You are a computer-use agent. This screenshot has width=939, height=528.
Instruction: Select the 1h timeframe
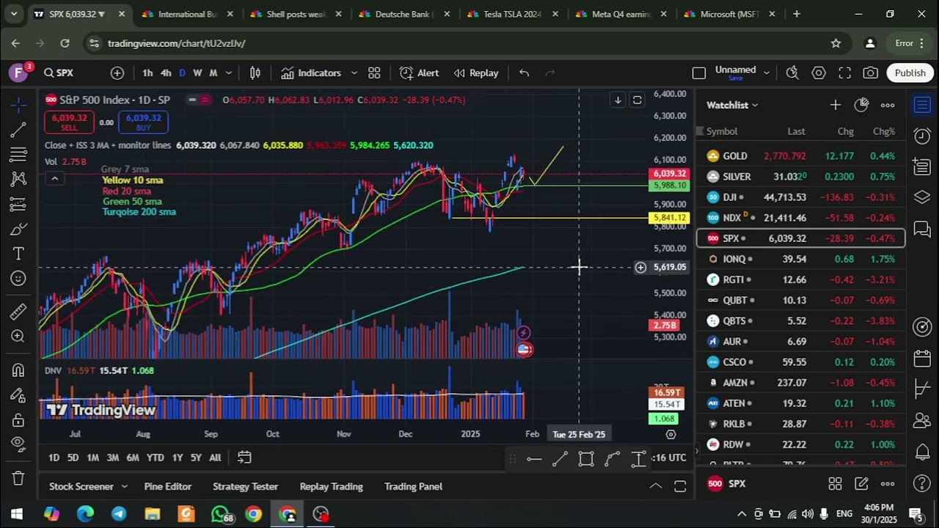click(x=147, y=73)
